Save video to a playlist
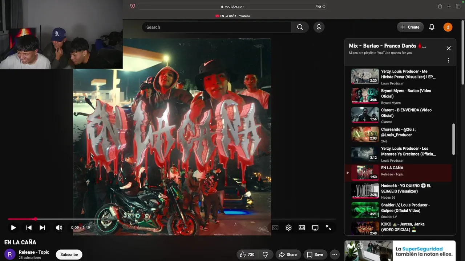Screen dimensions: 465x261 coord(315,254)
